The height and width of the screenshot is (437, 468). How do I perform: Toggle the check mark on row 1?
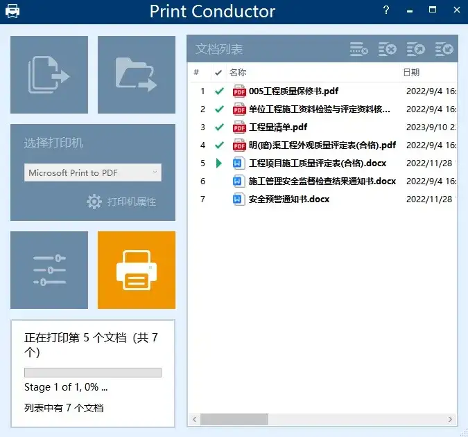[x=219, y=91]
